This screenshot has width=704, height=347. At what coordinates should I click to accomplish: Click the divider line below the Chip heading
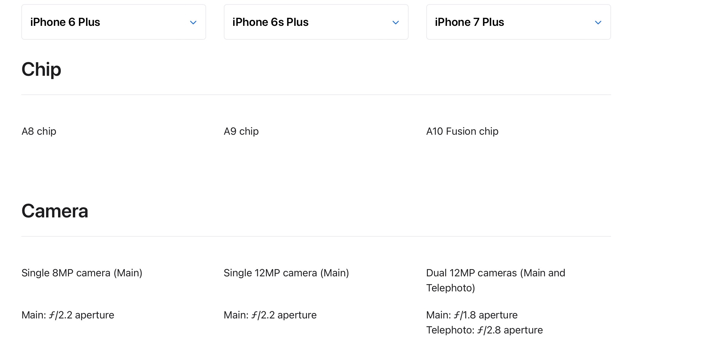click(x=316, y=95)
